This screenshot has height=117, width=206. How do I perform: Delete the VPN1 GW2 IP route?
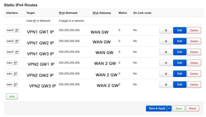tap(194, 41)
